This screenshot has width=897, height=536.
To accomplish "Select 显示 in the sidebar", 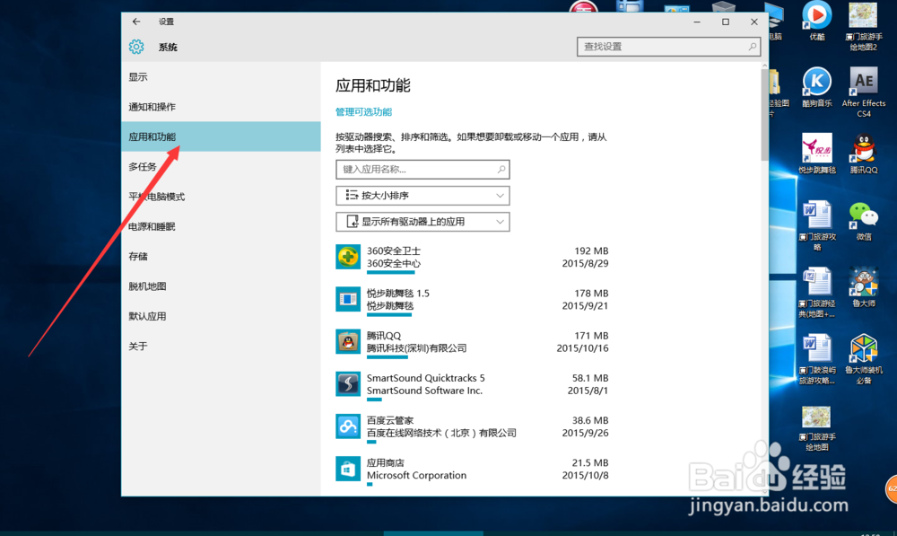I will pos(221,77).
